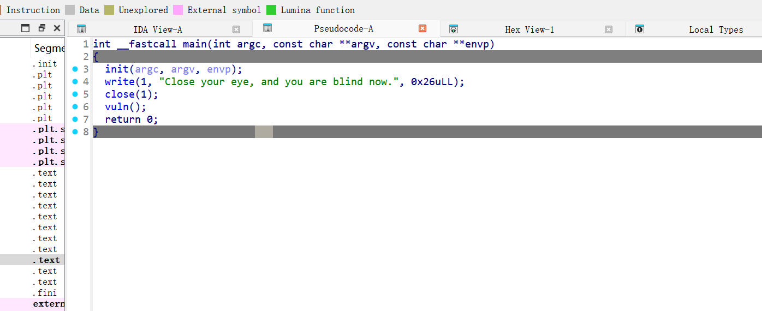762x311 pixels.
Task: Float the segments side panel
Action: (x=41, y=28)
